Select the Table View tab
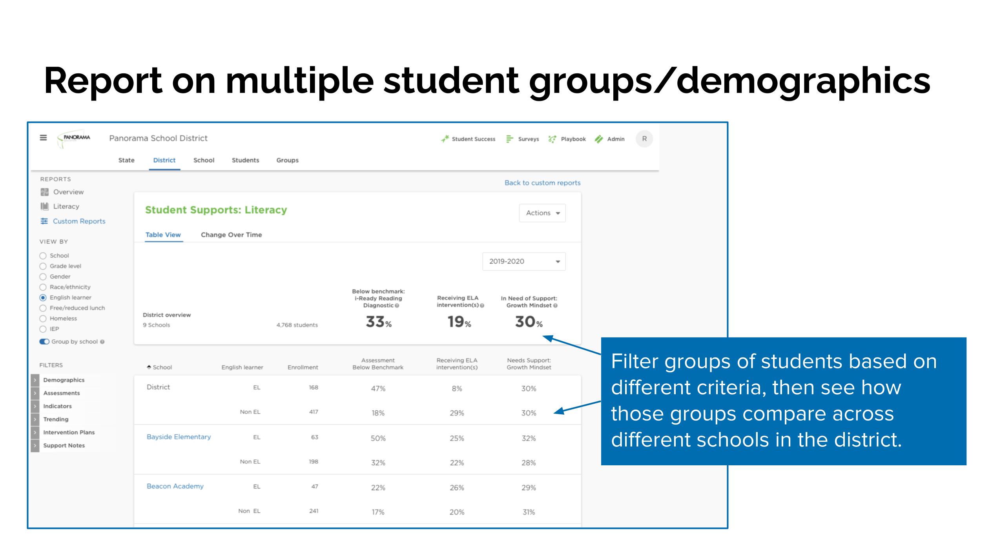This screenshot has height=552, width=981. 163,235
